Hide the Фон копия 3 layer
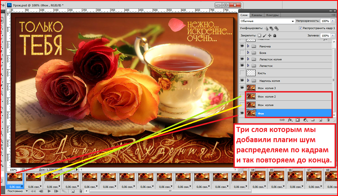This screenshot has width=338, height=196. tap(242, 88)
